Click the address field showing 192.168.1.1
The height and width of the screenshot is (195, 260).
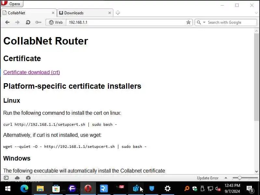(x=126, y=22)
